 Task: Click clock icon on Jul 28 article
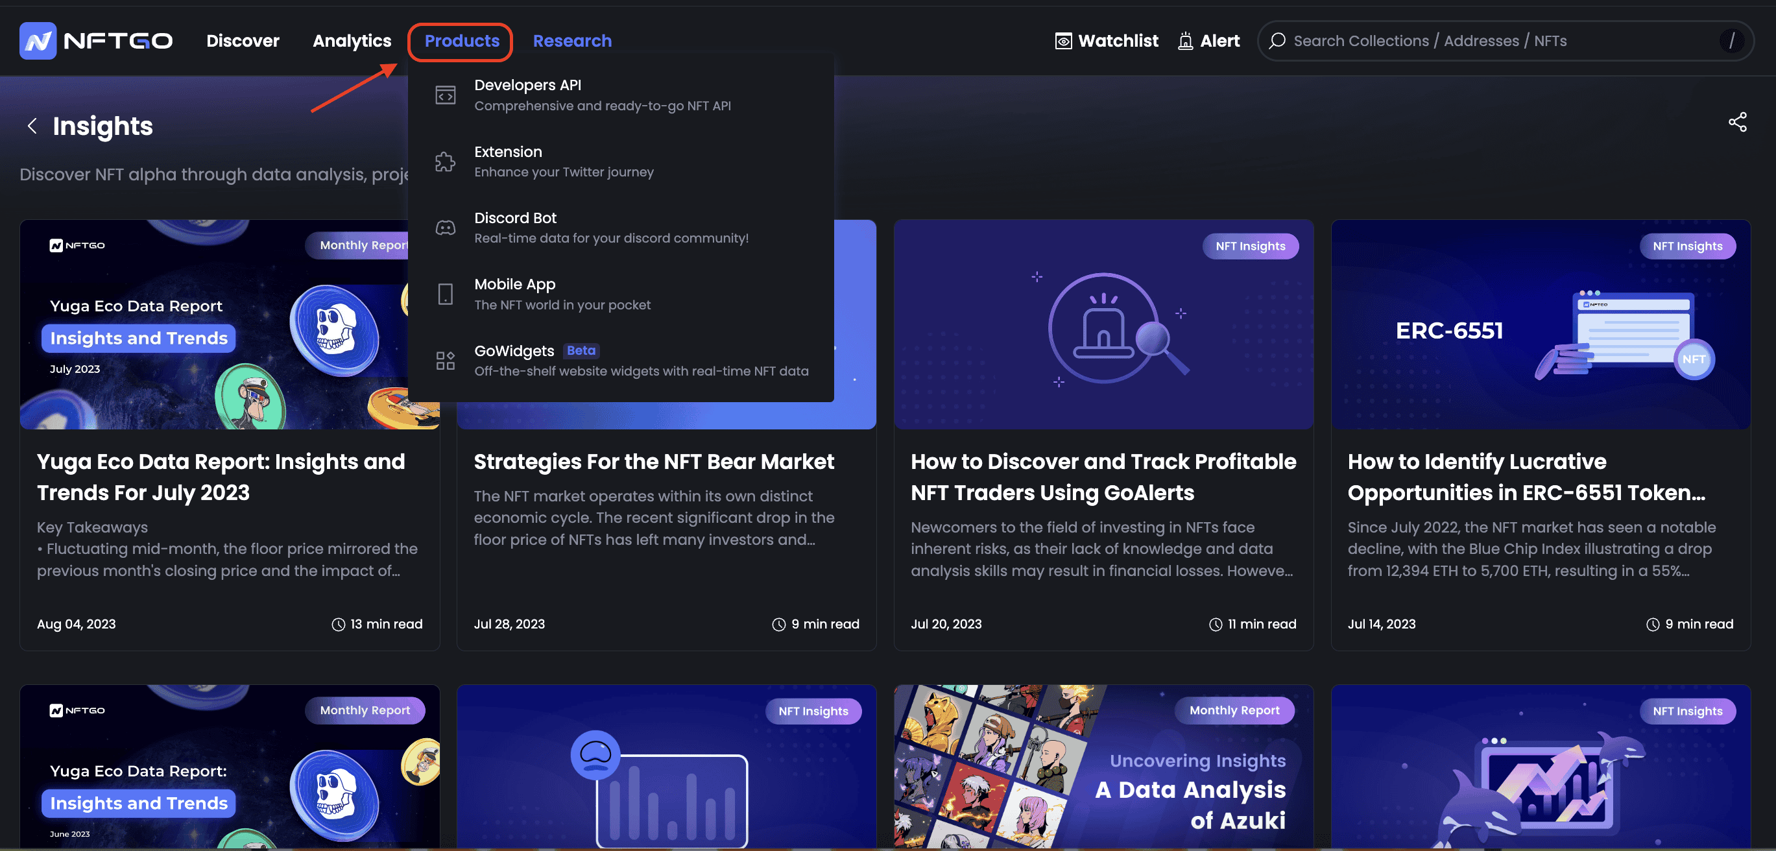(x=778, y=624)
